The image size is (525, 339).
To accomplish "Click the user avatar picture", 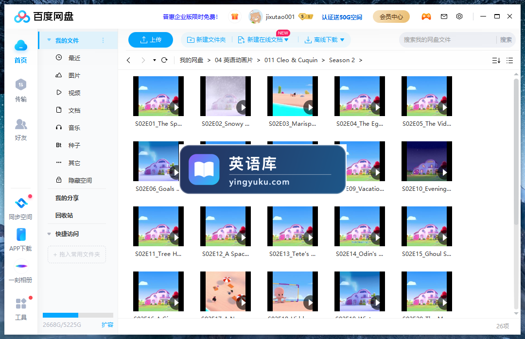I will 256,17.
